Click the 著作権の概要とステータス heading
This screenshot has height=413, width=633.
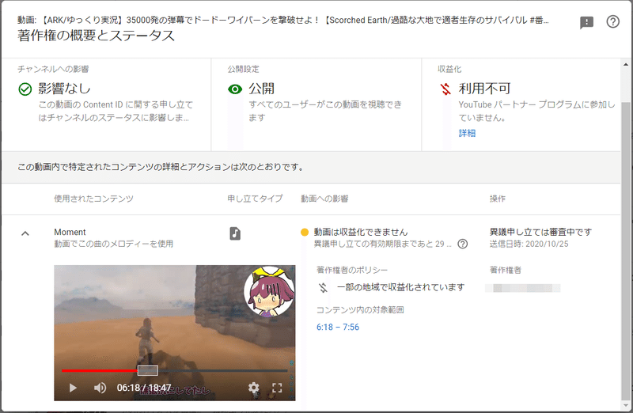96,36
